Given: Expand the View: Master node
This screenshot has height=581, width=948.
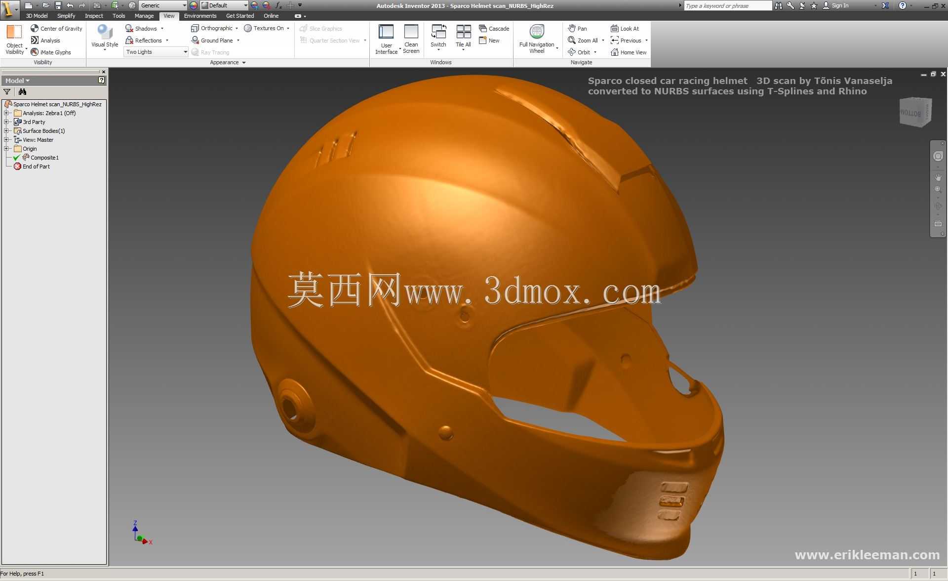Looking at the screenshot, I should pyautogui.click(x=6, y=140).
